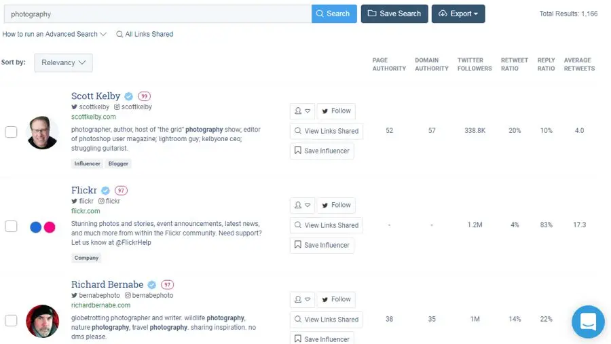Follow Scott Kelby on Twitter
Viewport: 611px width, 344px height.
click(336, 111)
